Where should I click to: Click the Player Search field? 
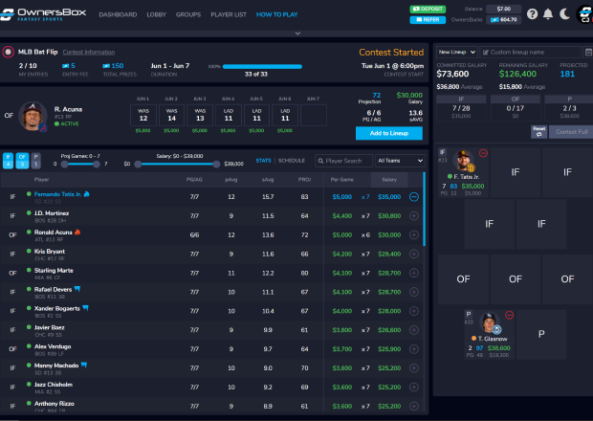click(x=343, y=161)
